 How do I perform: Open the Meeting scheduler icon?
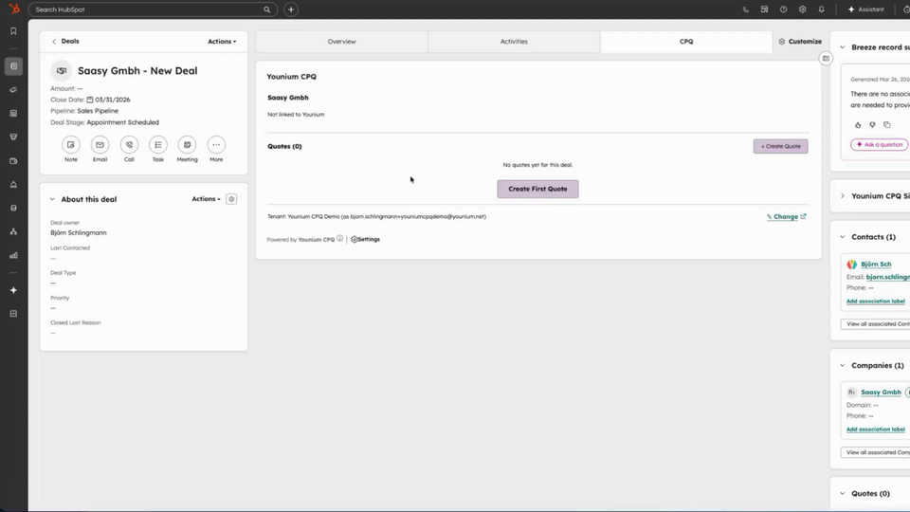pyautogui.click(x=188, y=145)
